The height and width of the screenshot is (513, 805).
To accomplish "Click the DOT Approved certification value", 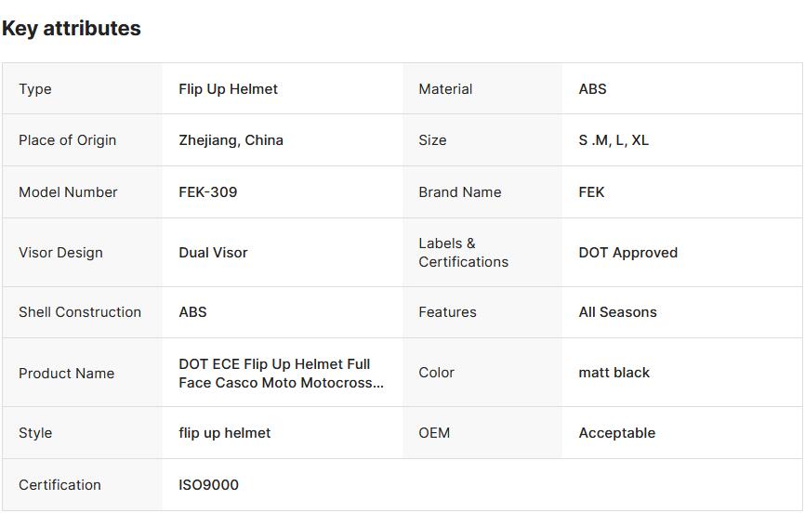I will click(x=627, y=253).
